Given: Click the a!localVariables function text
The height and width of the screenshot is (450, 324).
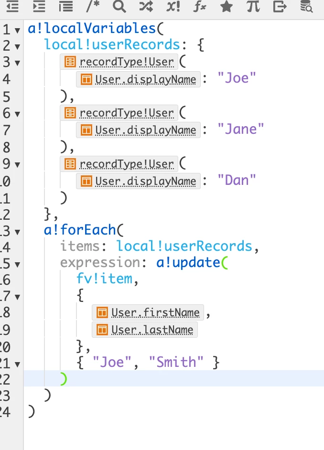Looking at the screenshot, I should click(x=92, y=28).
